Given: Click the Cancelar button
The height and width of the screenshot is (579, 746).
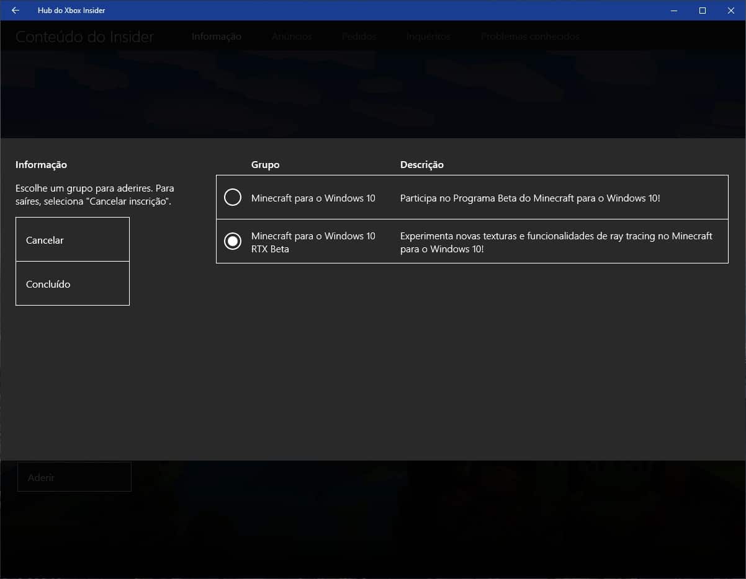Looking at the screenshot, I should [73, 239].
